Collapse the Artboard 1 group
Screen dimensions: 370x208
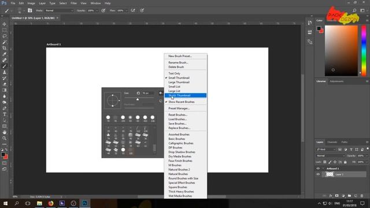[x=323, y=168]
